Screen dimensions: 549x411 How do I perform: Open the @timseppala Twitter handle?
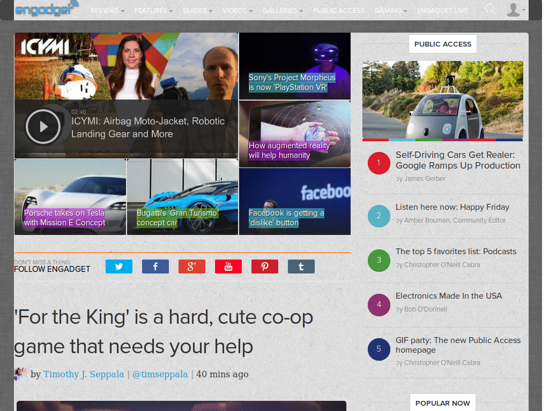click(x=160, y=374)
